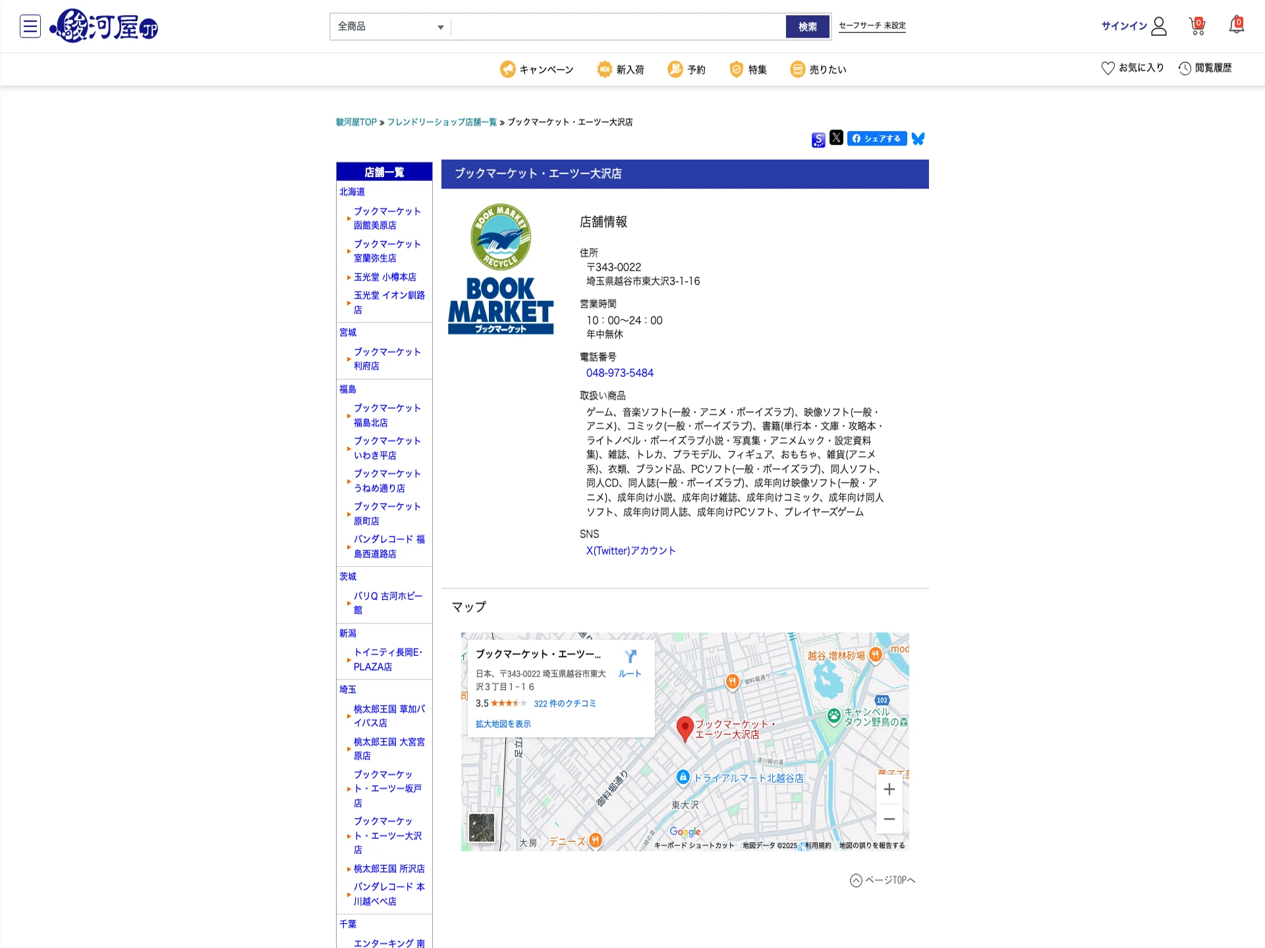Viewport: 1265px width, 948px height.
Task: Open 玉光堂 イオン釧路店 in store list
Action: (389, 302)
